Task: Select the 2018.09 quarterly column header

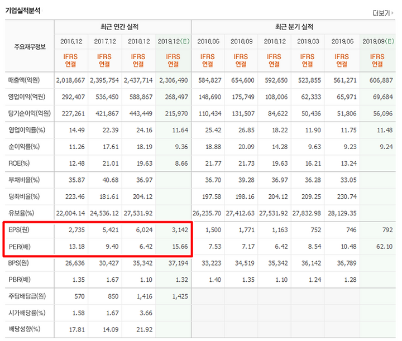Action: coord(241,41)
